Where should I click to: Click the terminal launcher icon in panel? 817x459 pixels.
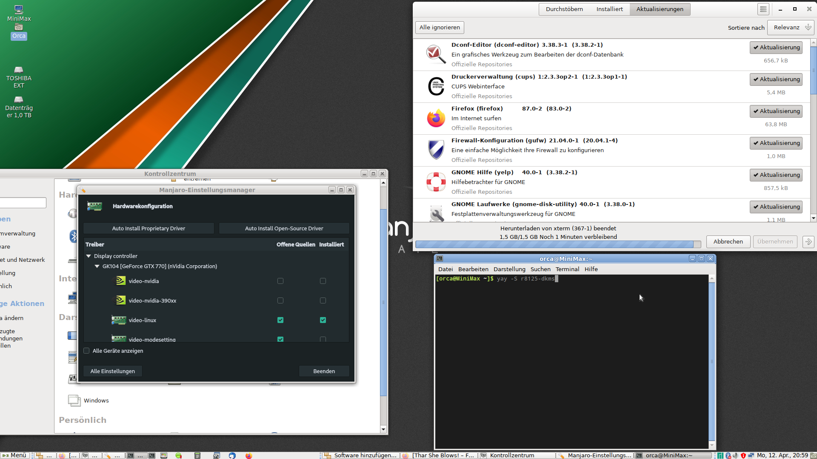pos(152,456)
